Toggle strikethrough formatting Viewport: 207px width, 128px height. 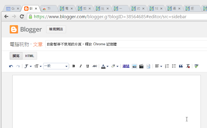pos(95,66)
